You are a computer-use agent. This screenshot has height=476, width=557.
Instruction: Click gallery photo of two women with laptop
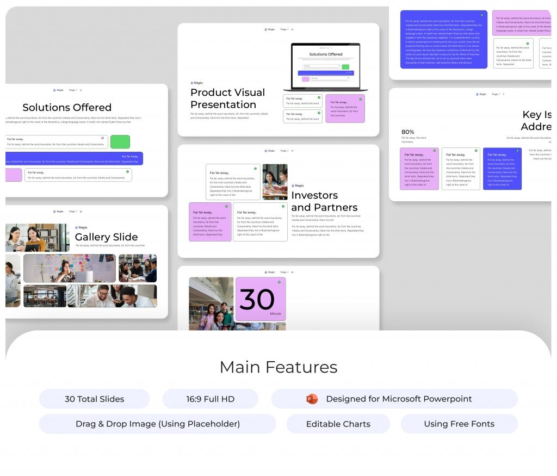pyautogui.click(x=38, y=238)
